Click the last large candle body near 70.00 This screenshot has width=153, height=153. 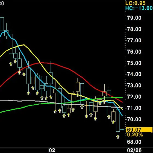point(118,120)
